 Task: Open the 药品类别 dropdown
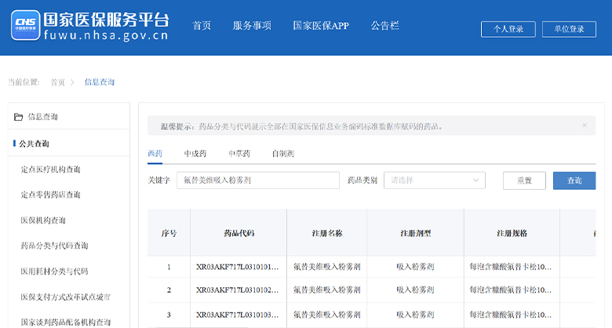coord(435,180)
